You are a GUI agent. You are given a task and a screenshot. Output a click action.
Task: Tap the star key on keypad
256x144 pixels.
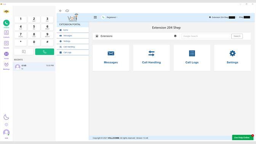coord(21,42)
